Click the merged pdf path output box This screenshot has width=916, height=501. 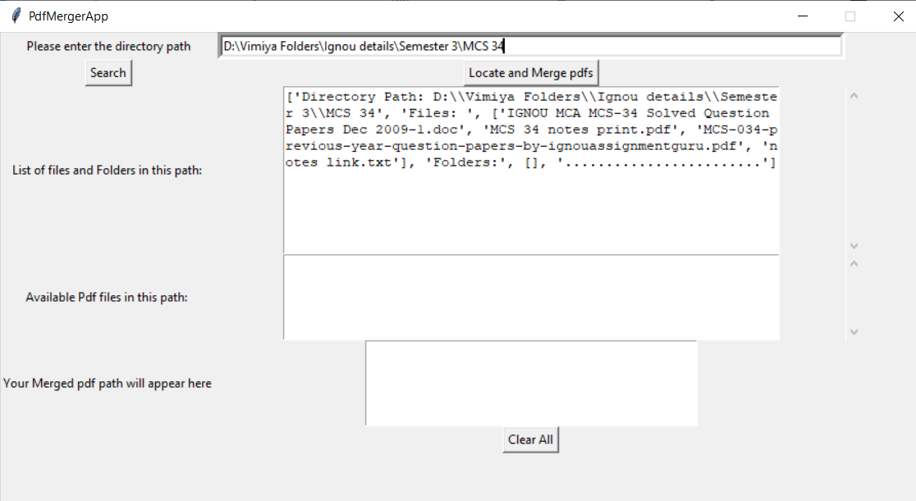(x=530, y=383)
